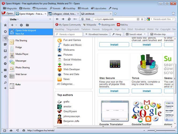Screen dimensions: 178x134
Task: Open the Bookmarks star panel in sidebar
Action: pos(5,25)
